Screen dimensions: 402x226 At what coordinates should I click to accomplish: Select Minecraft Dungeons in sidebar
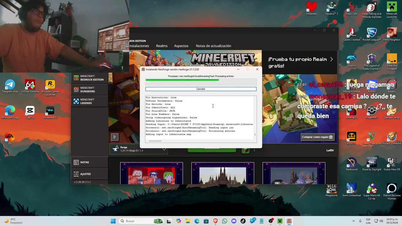[x=90, y=89]
